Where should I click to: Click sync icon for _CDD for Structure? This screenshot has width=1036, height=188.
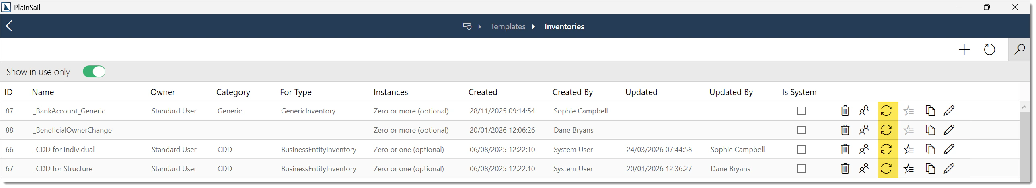click(886, 168)
